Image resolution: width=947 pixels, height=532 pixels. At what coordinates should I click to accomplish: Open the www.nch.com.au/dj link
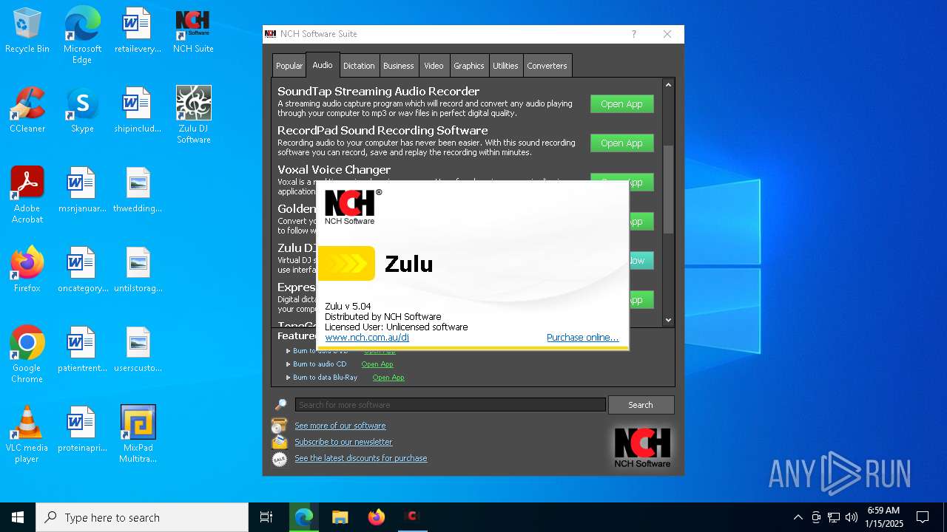367,338
